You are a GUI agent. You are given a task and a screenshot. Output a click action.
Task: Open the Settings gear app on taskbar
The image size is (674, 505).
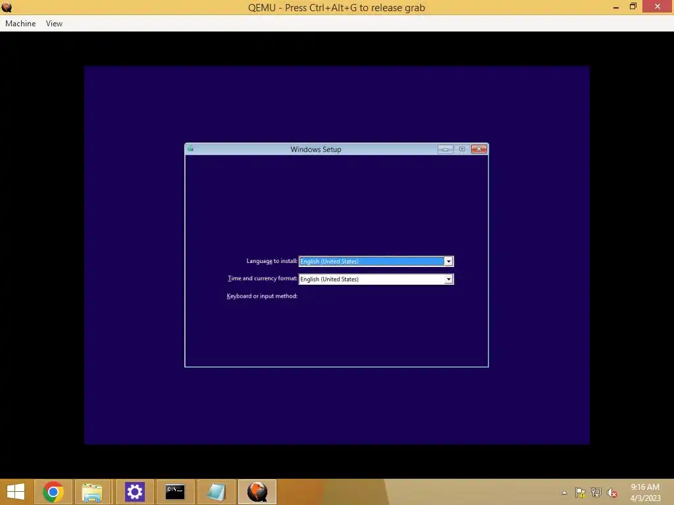pos(134,492)
